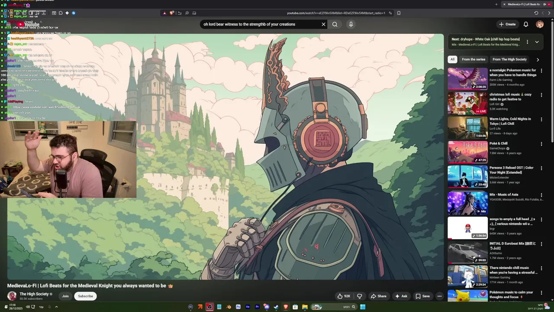Open options for Poké & Chill video
This screenshot has height=312, width=554.
(x=541, y=144)
